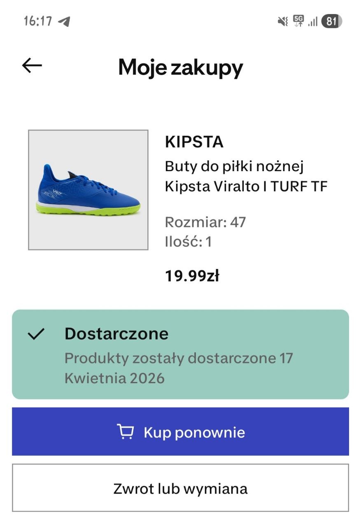The height and width of the screenshot is (528, 361).
Task: Click the shopping cart icon on blue button
Action: point(125,432)
